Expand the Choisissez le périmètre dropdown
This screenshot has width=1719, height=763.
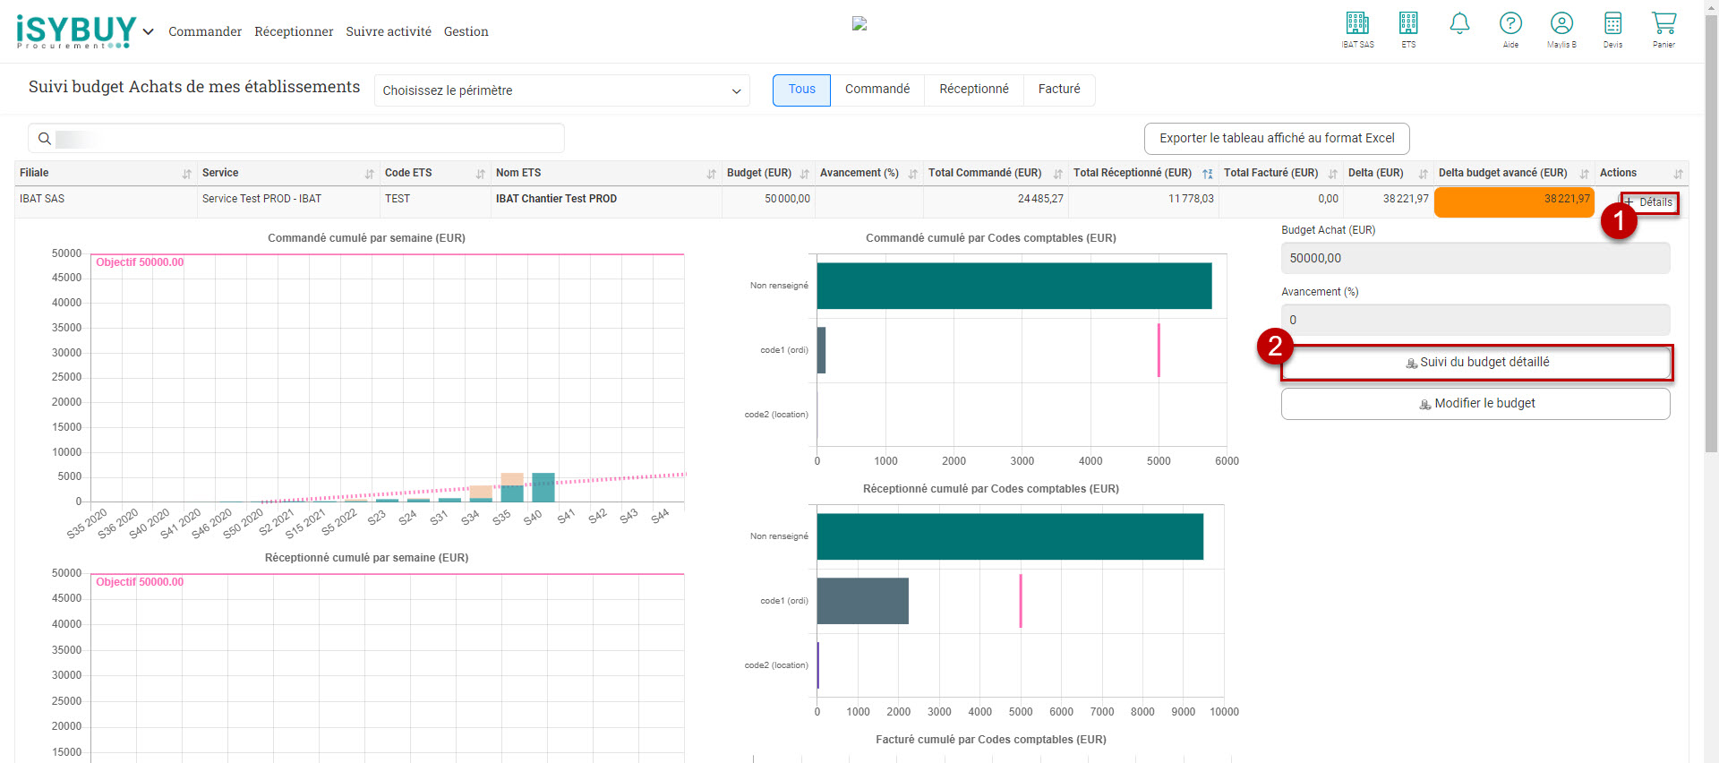[x=561, y=90]
